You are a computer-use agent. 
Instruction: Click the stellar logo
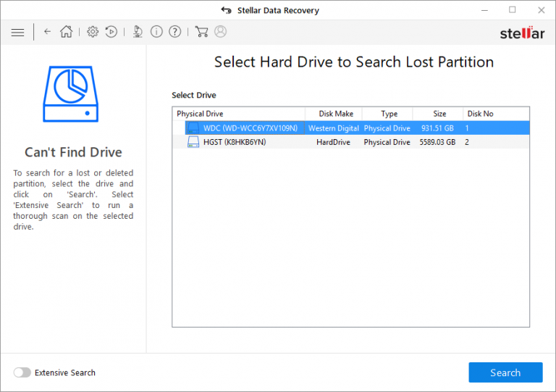(x=522, y=33)
